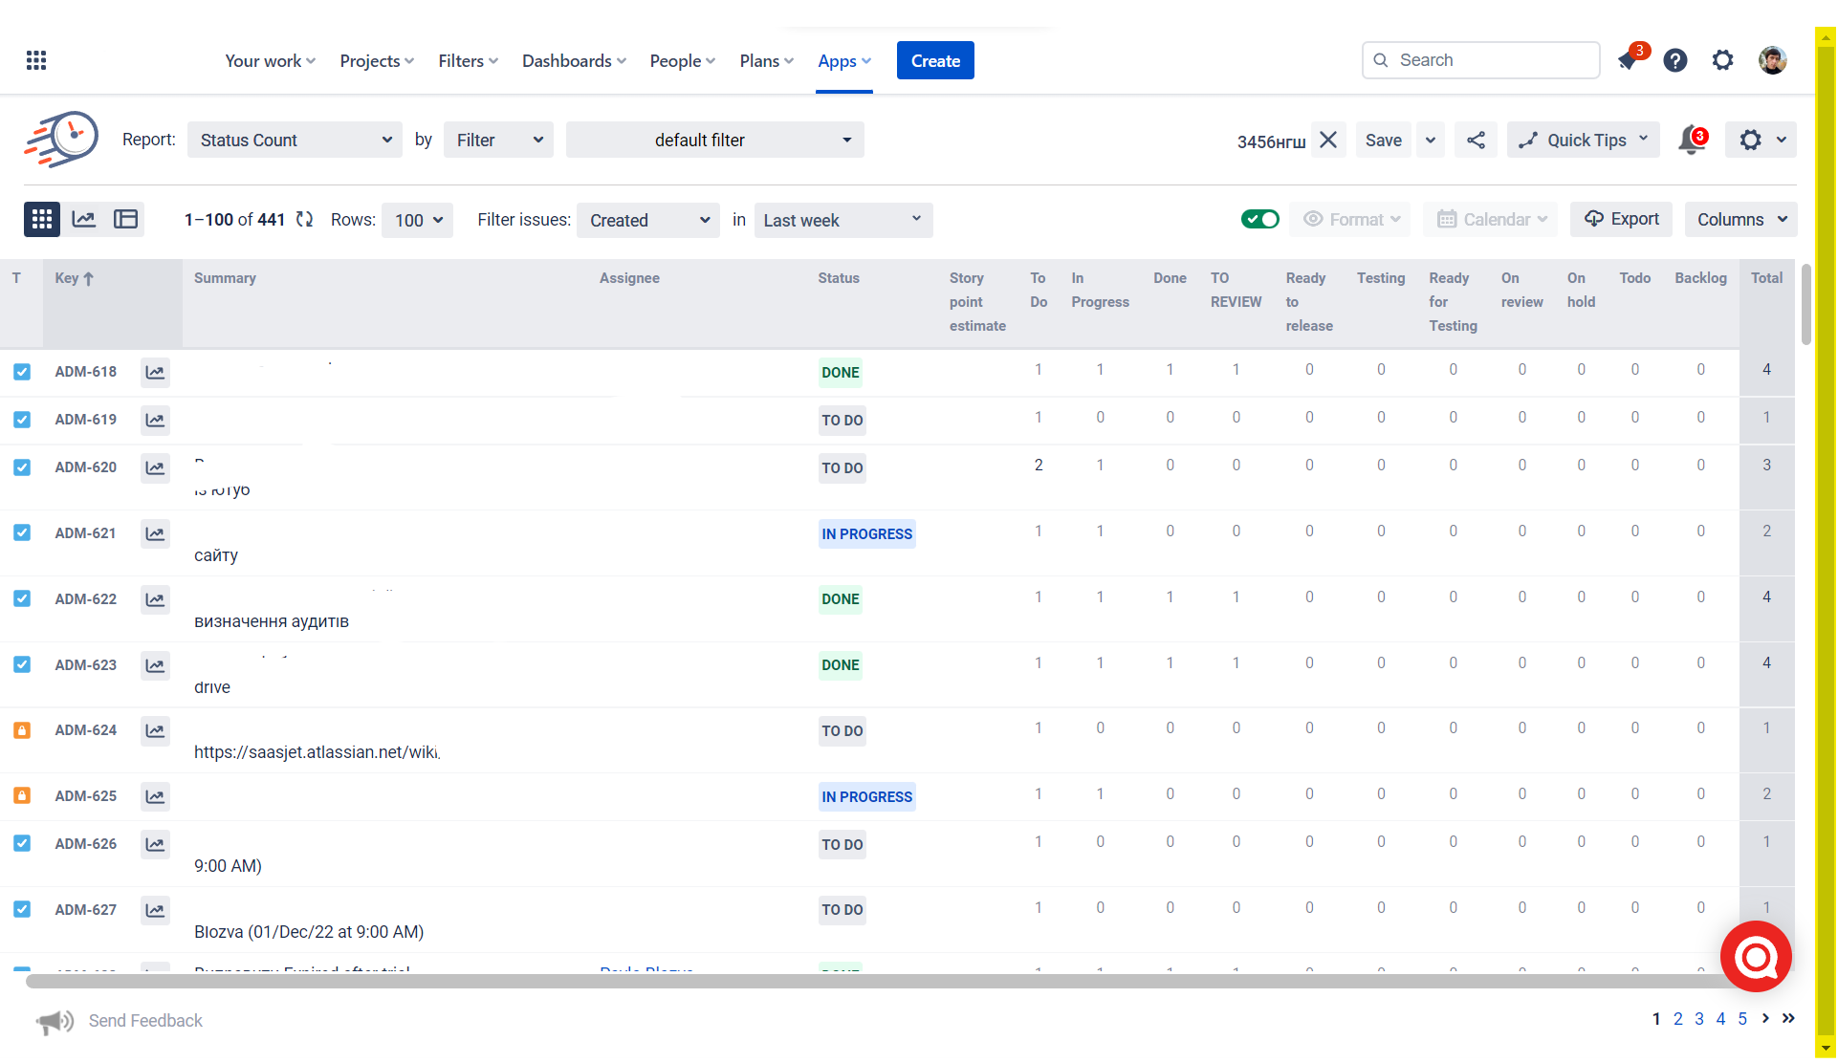Expand the Save options arrow
This screenshot has width=1838, height=1063.
click(1430, 140)
